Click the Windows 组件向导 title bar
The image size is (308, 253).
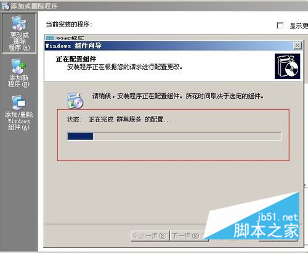[169, 46]
